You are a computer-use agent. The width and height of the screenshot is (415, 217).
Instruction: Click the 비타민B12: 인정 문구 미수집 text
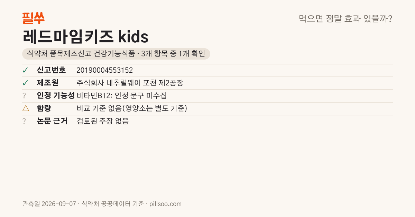coord(121,96)
